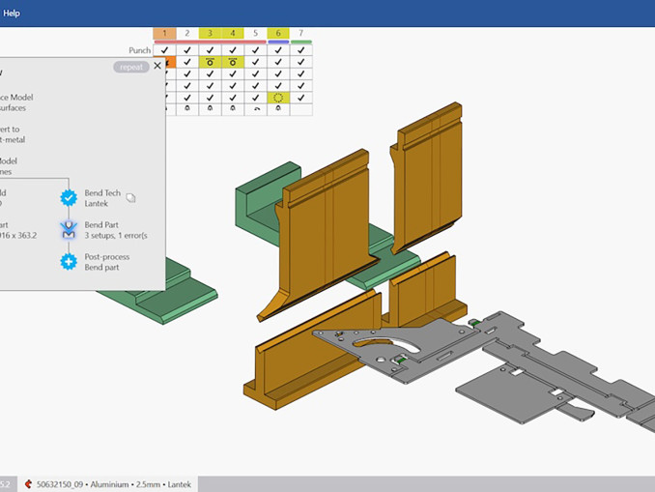Click the bottom-row bend icon in column 2
The width and height of the screenshot is (655, 492).
click(x=187, y=108)
